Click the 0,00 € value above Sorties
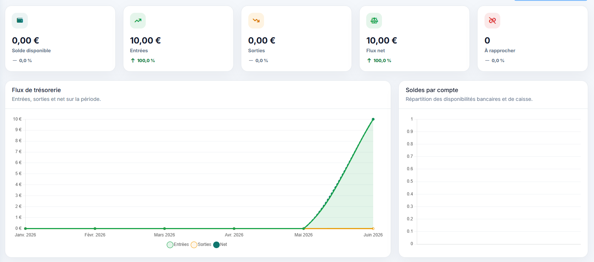 point(261,40)
